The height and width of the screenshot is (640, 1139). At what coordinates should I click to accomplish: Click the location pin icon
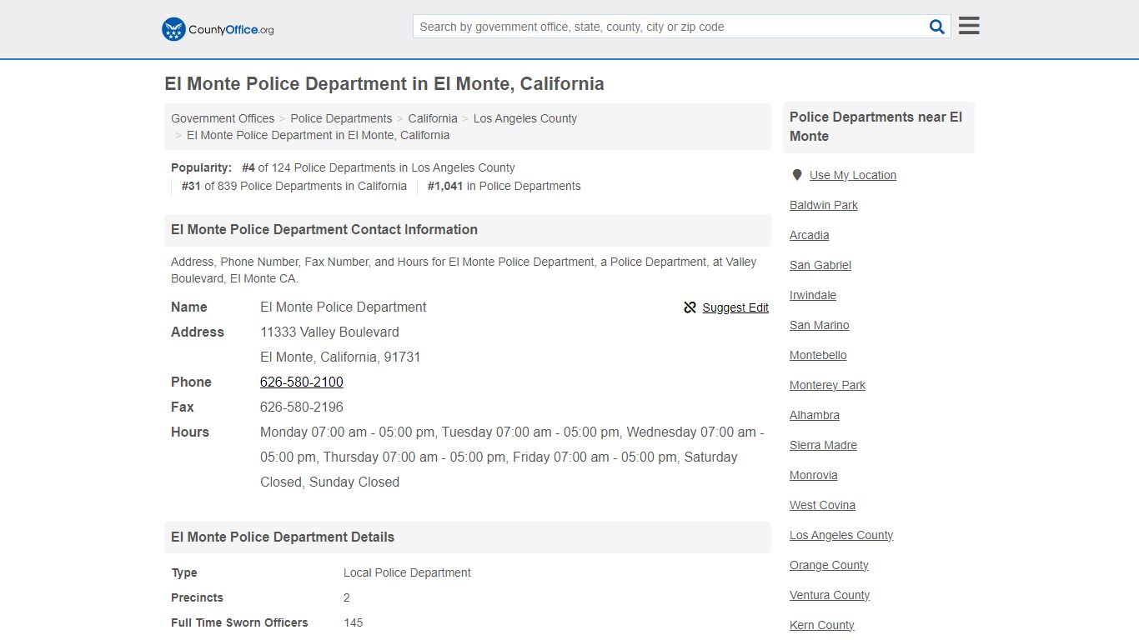pyautogui.click(x=796, y=175)
